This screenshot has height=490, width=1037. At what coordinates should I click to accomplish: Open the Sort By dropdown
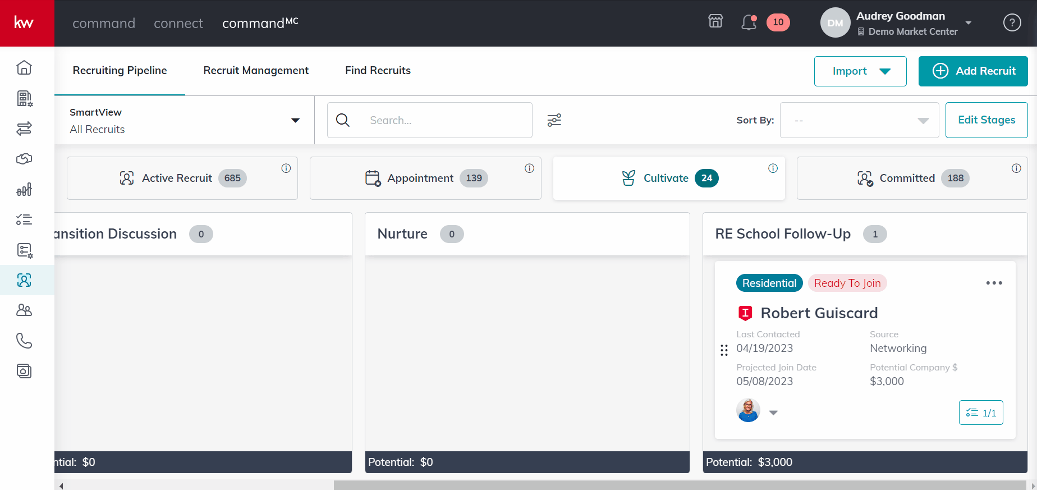point(859,120)
